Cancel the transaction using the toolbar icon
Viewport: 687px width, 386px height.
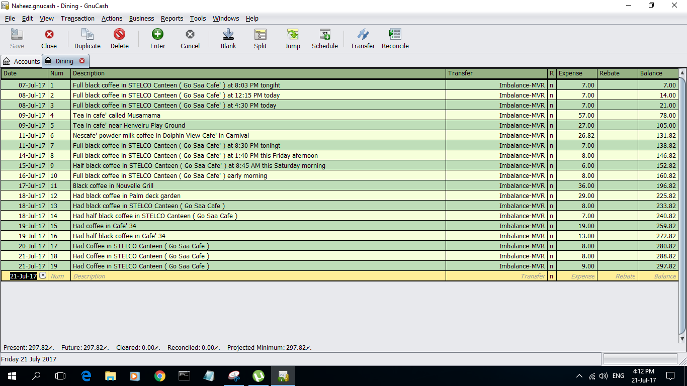[x=190, y=34]
